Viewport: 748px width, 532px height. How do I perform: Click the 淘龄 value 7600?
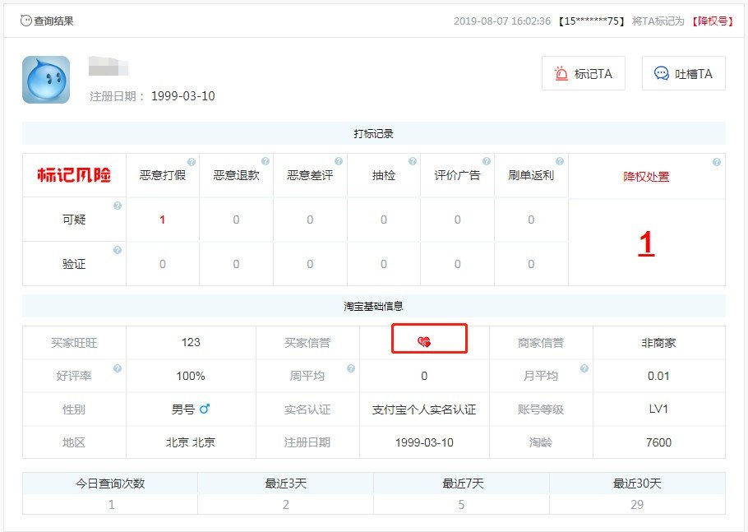point(658,442)
